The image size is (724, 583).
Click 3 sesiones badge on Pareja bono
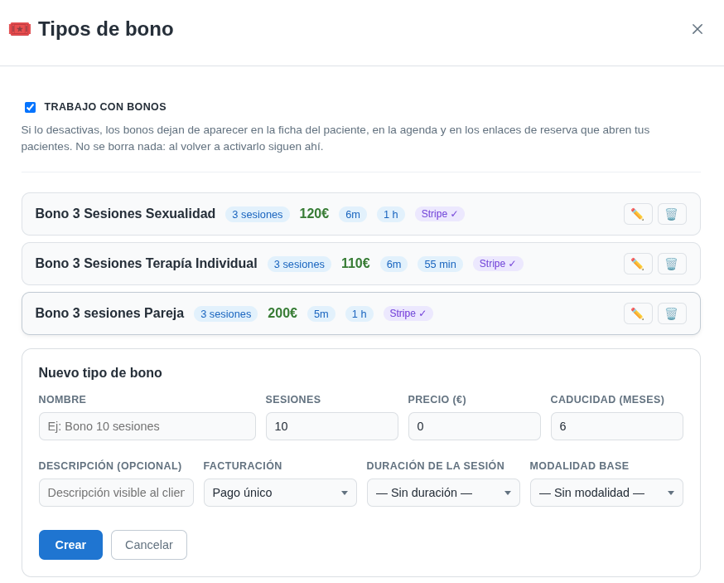click(x=226, y=314)
